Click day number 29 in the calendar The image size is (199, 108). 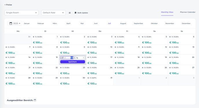(57, 78)
